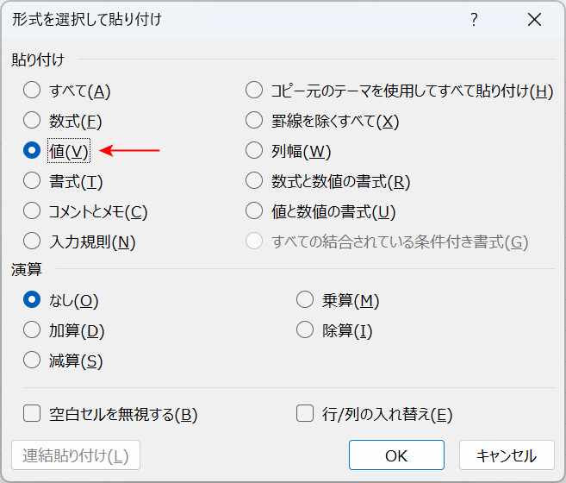Choose コピー元のテーマを使用してすべて貼り付け(H) option
566x483 pixels.
tap(254, 91)
